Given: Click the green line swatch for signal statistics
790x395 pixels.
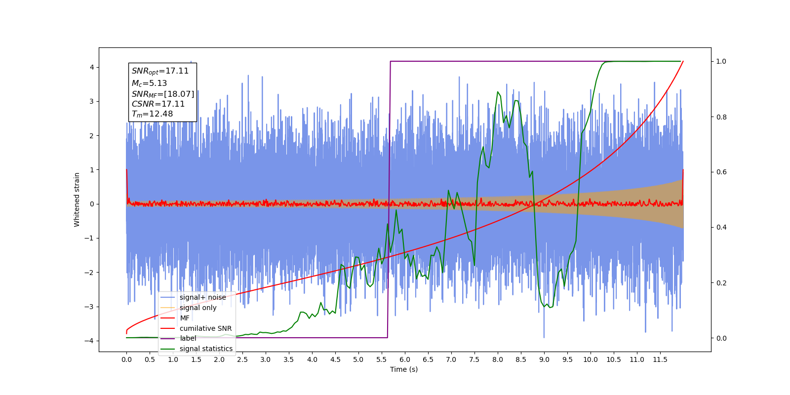Looking at the screenshot, I should click(168, 349).
